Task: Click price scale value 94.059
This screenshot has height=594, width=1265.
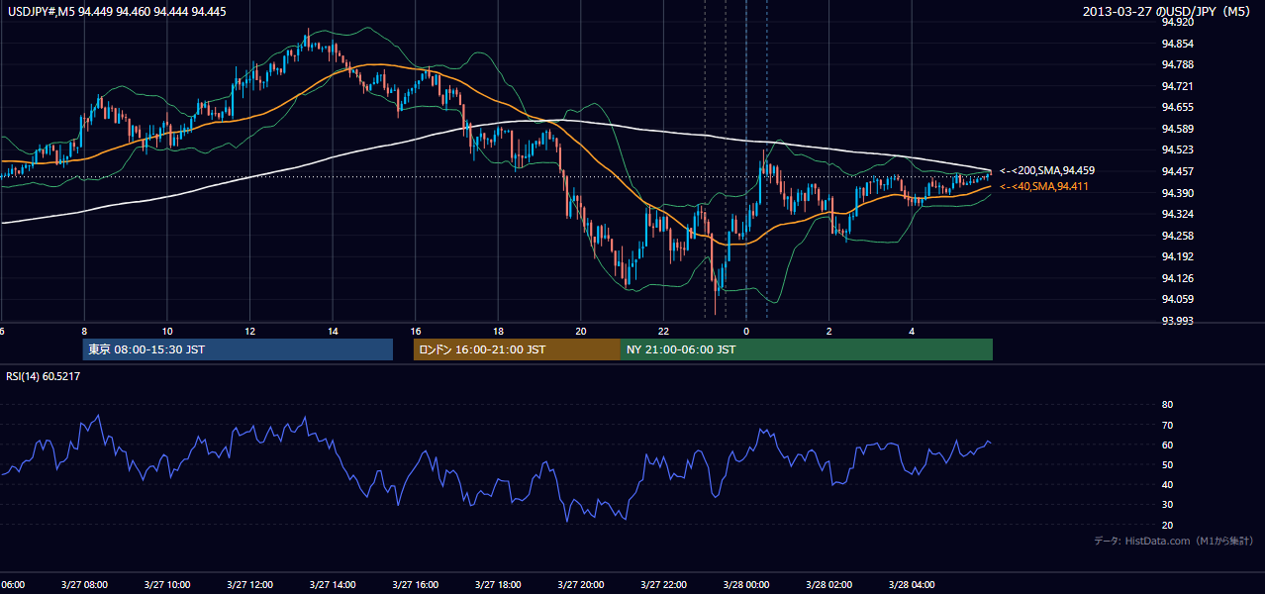Action: coord(1177,299)
